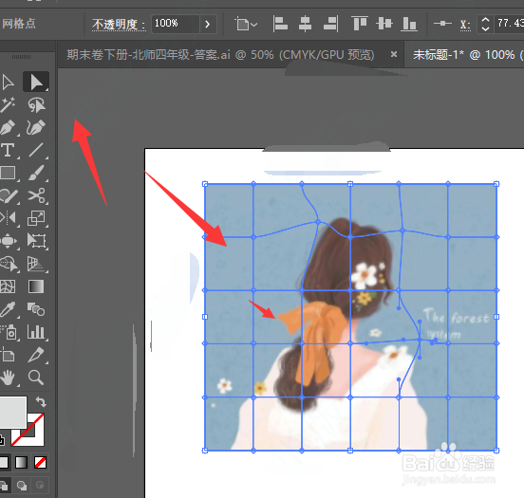Select the Reflect tool

(8, 218)
